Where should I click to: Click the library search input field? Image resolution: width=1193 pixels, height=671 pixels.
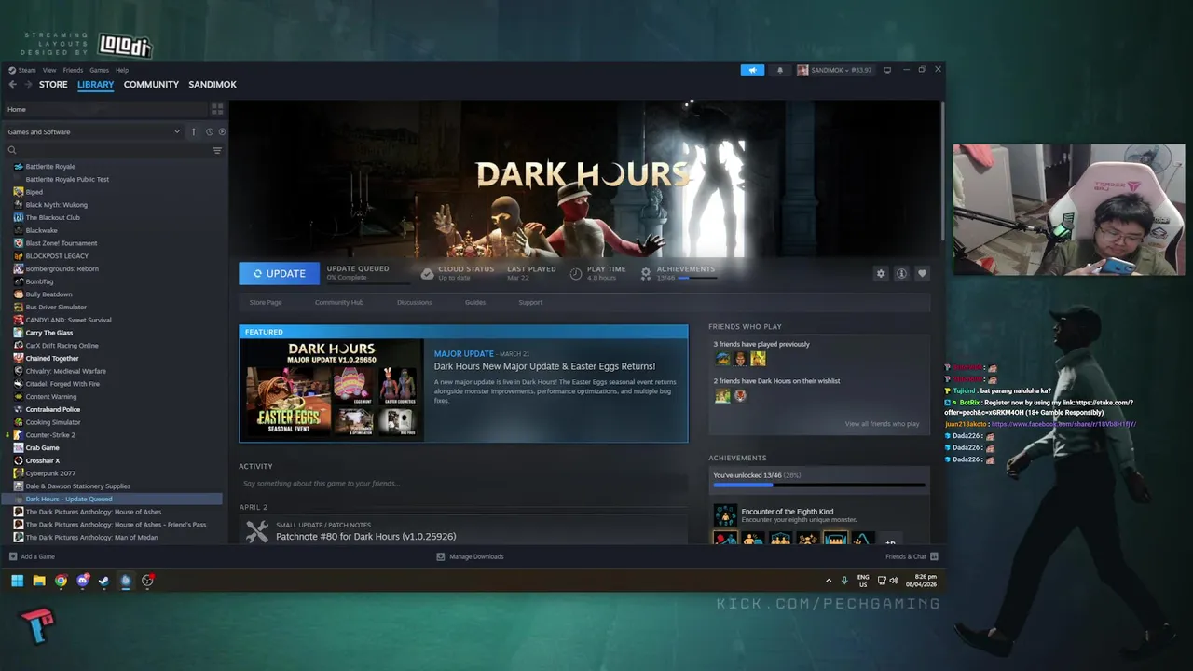click(x=114, y=150)
